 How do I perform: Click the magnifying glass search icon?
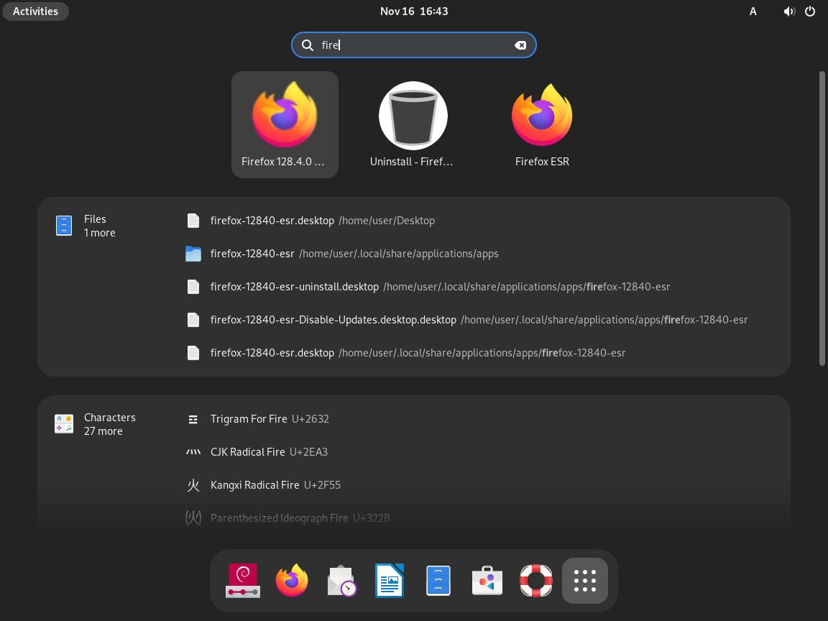click(x=308, y=45)
